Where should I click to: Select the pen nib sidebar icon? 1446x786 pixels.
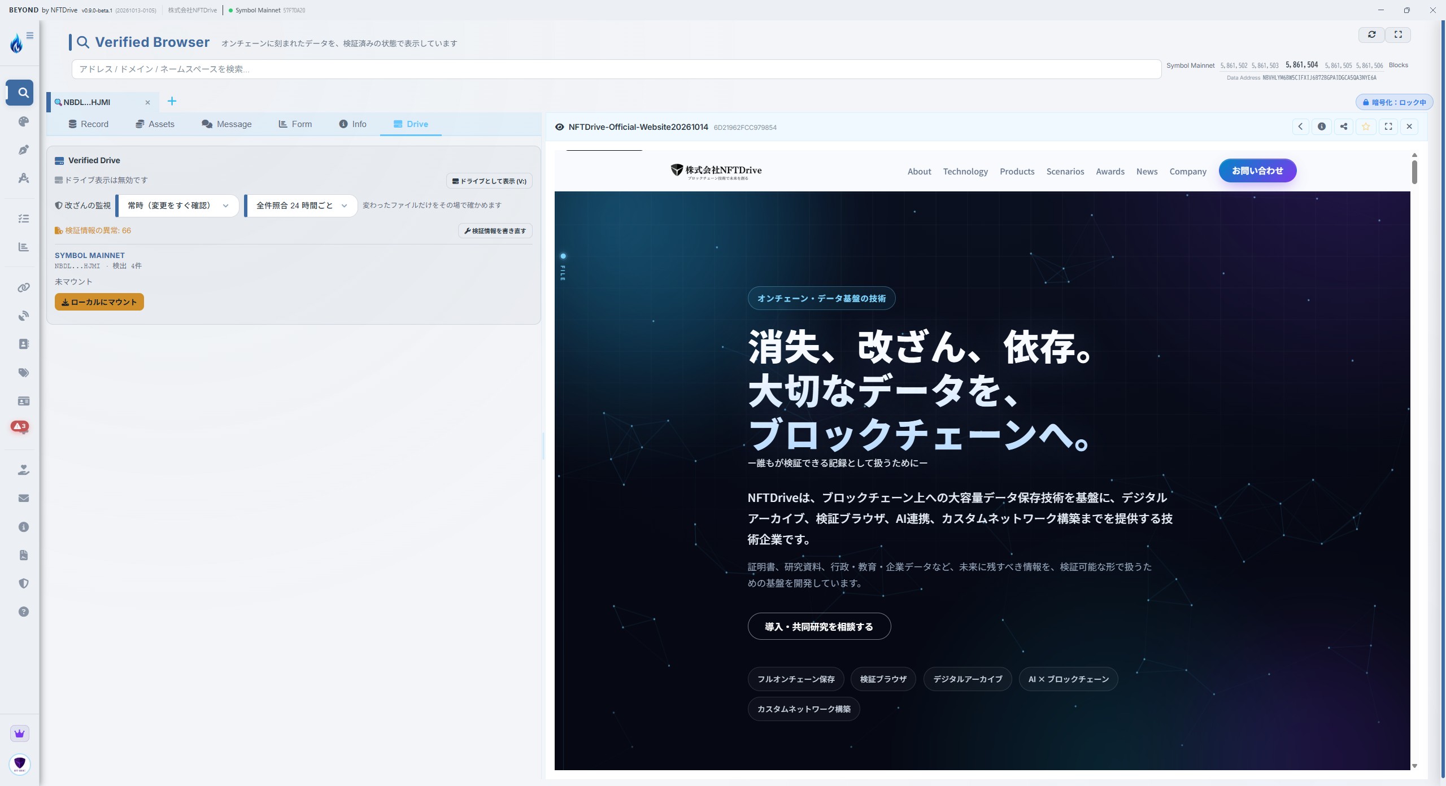click(23, 150)
